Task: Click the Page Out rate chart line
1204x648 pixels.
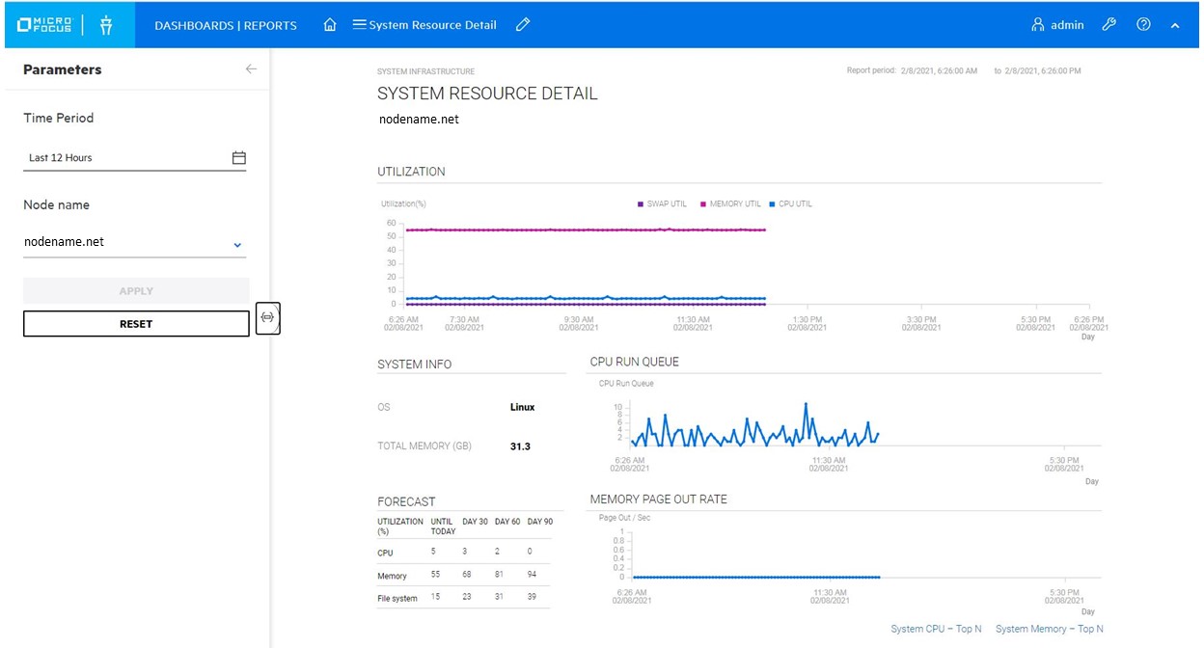Action: 754,577
